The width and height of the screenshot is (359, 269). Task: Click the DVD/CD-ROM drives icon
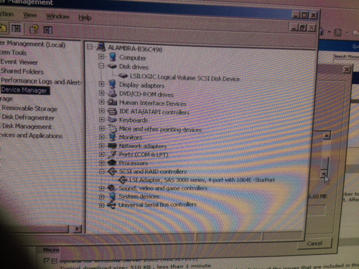112,93
